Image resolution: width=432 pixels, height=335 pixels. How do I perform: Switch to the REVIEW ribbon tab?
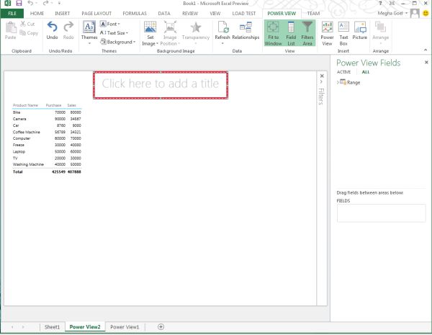(x=190, y=14)
